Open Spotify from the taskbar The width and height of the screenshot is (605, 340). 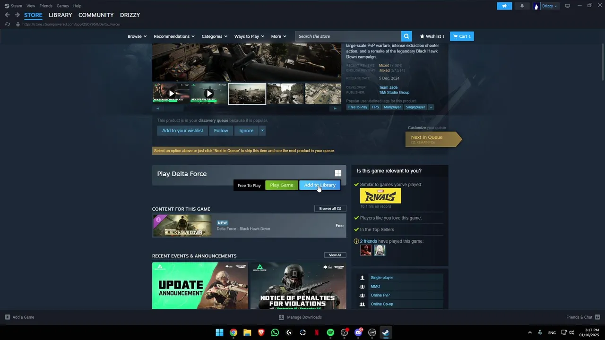pyautogui.click(x=330, y=332)
